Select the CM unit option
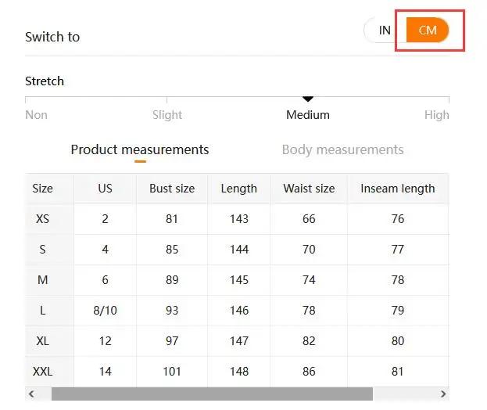487x410 pixels. point(428,31)
